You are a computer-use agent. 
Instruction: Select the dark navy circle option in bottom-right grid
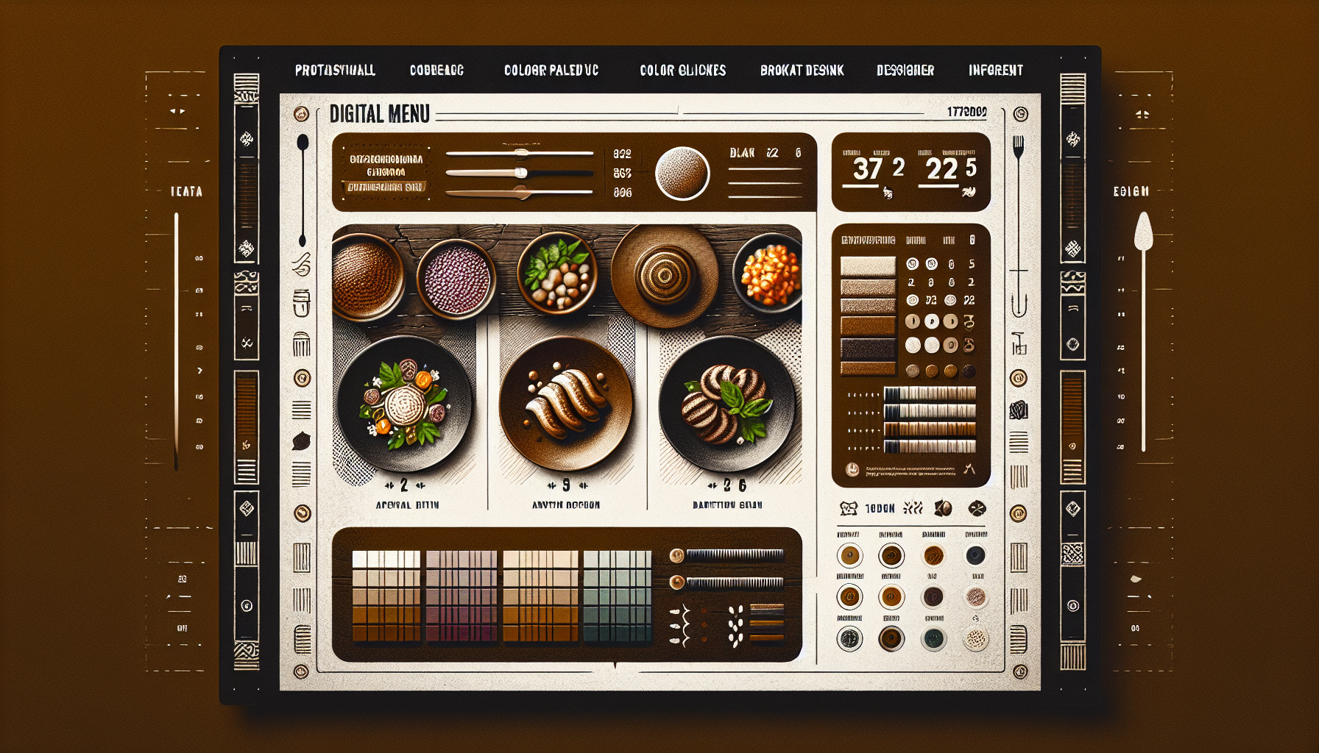click(975, 555)
